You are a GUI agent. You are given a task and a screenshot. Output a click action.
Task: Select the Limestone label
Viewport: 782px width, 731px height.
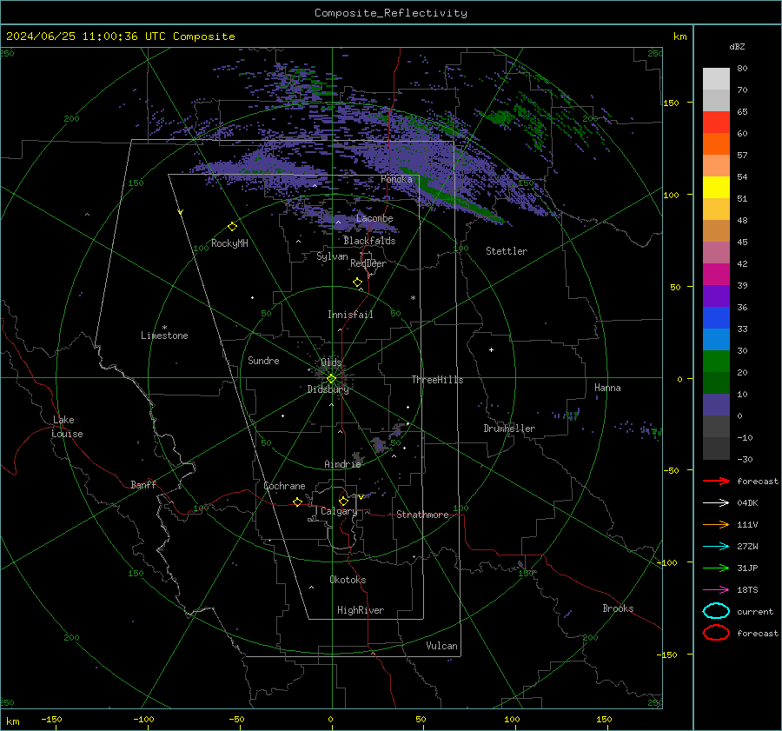(164, 336)
